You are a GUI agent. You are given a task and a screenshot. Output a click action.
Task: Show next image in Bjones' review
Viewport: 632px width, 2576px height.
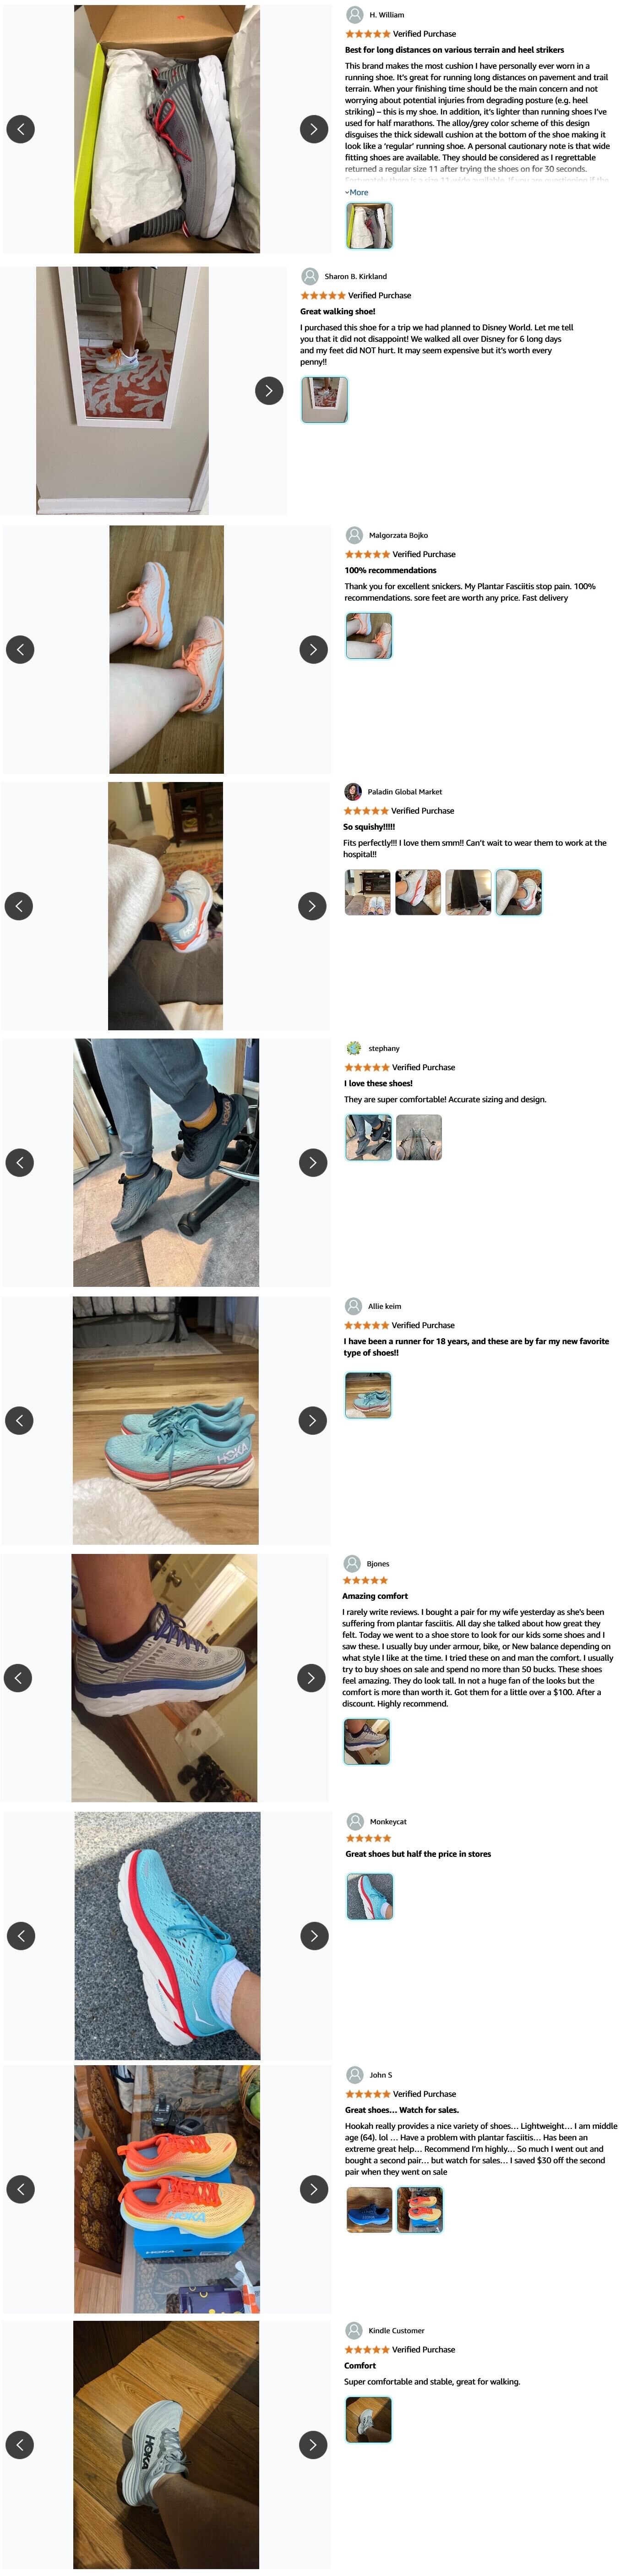click(312, 1678)
